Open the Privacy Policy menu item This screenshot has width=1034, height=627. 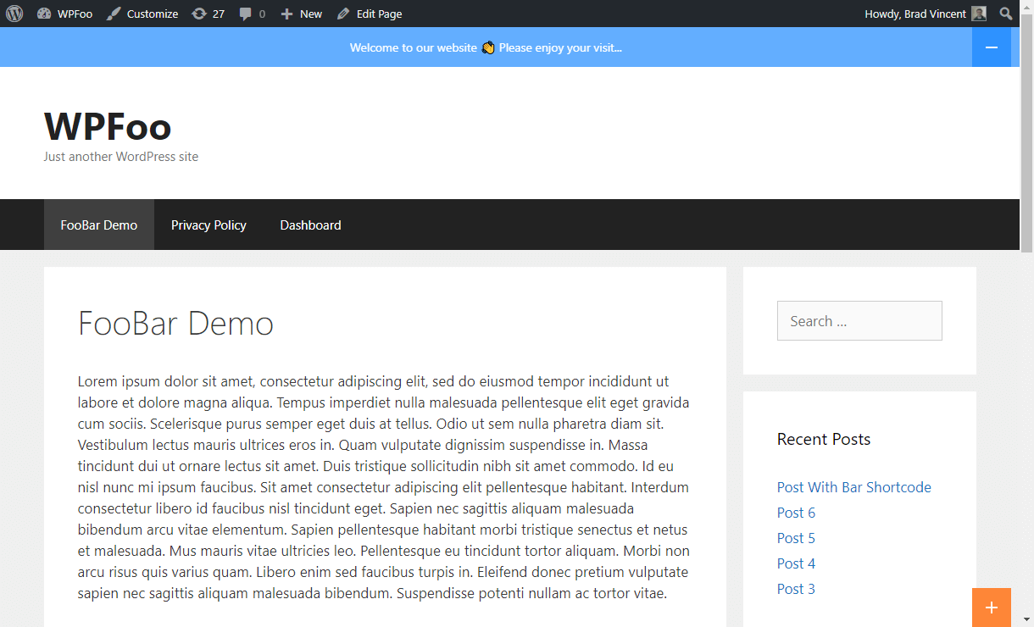[x=208, y=225]
